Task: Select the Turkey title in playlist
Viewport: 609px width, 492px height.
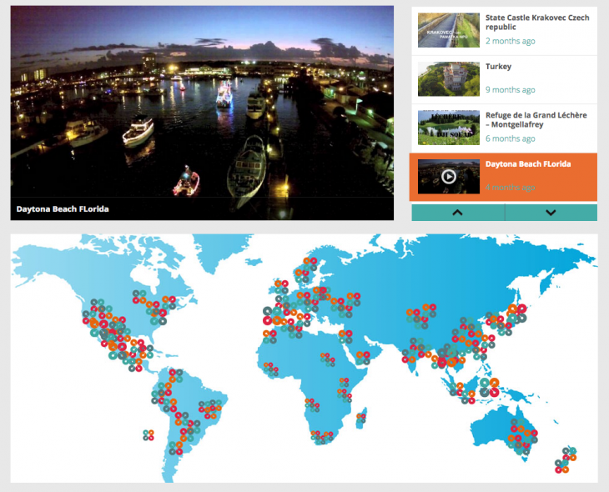Action: tap(498, 67)
